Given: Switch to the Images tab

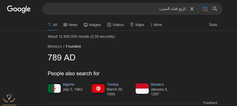Looking at the screenshot, I should coord(92,25).
